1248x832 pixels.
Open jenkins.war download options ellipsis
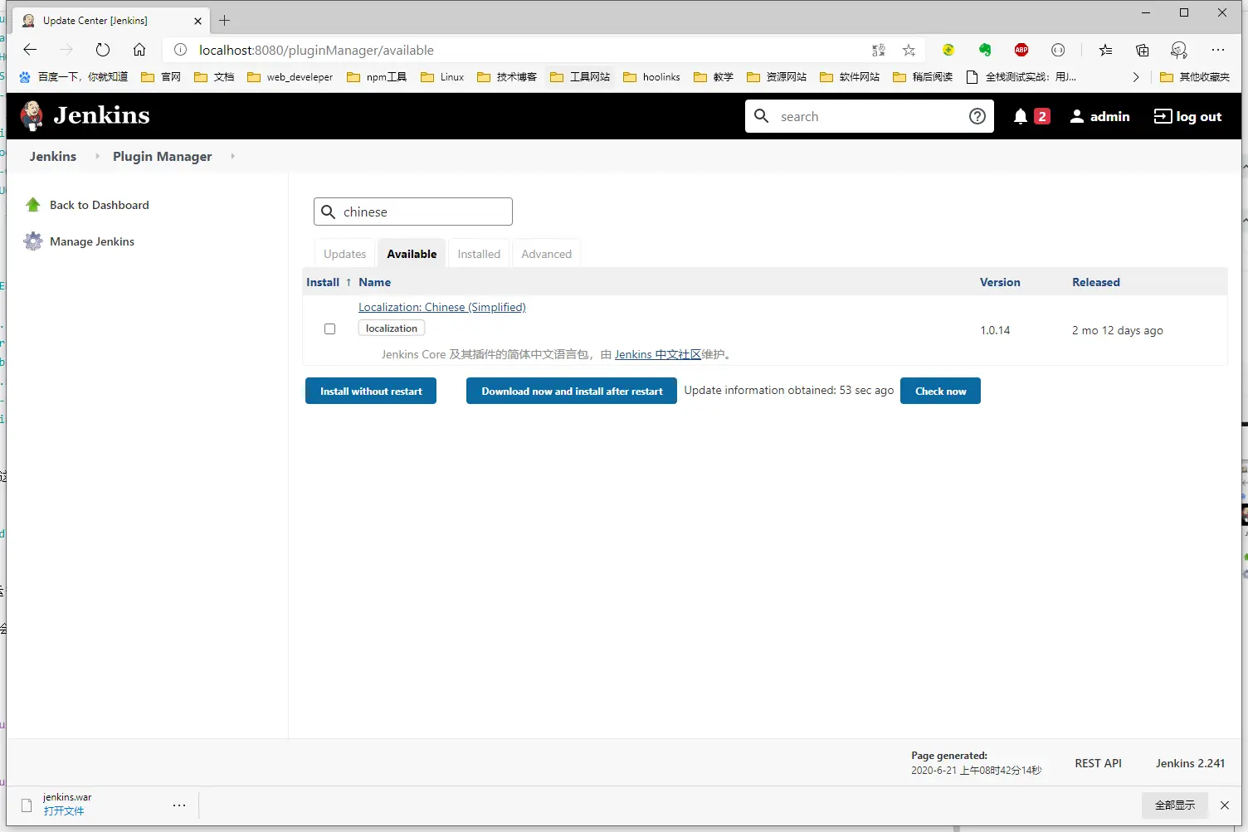coord(179,805)
